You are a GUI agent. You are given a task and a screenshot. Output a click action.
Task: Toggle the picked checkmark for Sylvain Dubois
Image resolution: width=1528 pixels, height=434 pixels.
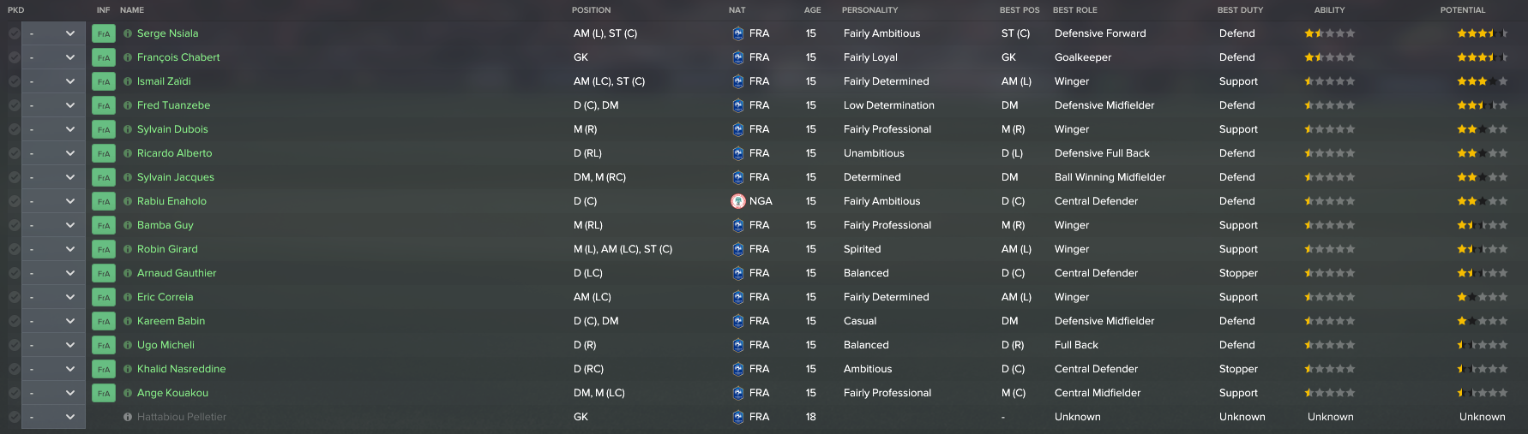click(14, 129)
